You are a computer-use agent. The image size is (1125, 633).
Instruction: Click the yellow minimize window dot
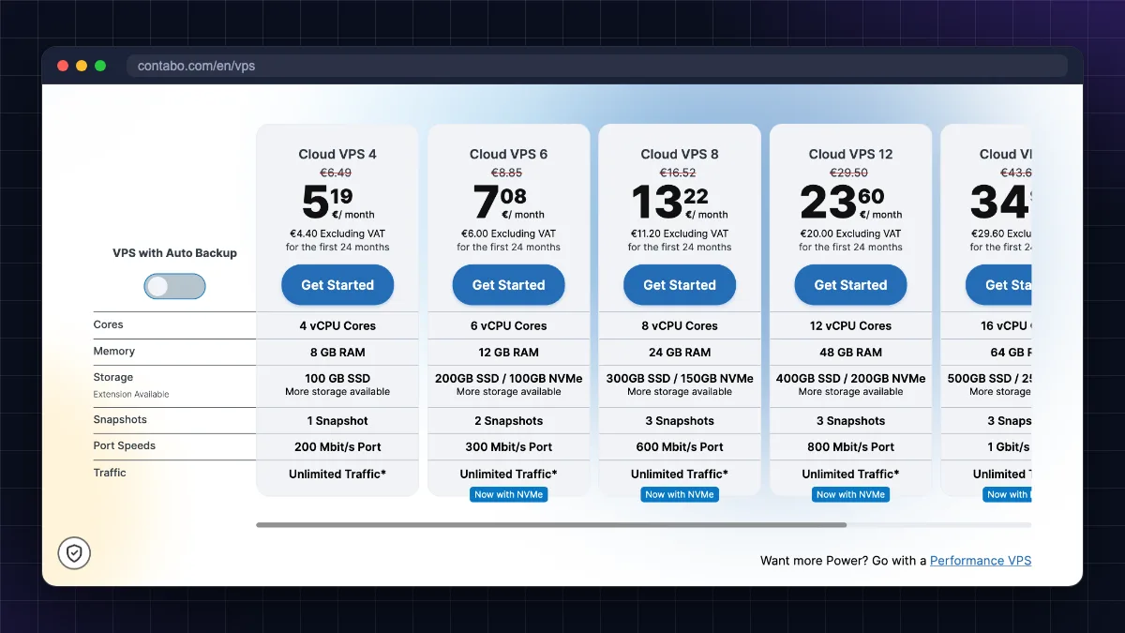click(82, 66)
